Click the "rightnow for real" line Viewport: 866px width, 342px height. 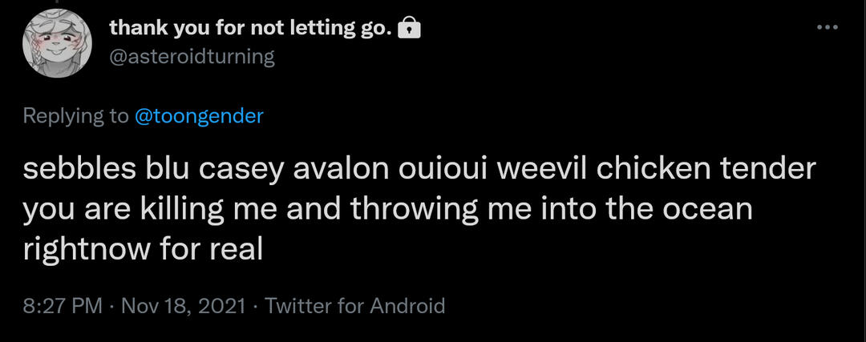pyautogui.click(x=144, y=250)
